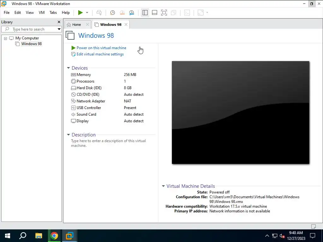Collapse the Devices section
Viewport: 323px width, 242px height.
tap(68, 68)
